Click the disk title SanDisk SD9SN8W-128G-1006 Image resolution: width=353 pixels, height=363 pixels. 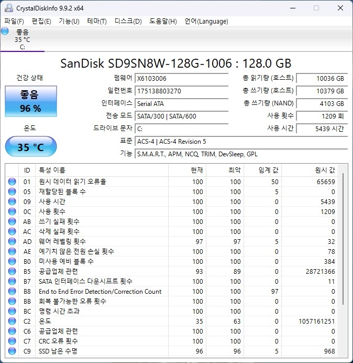point(146,63)
